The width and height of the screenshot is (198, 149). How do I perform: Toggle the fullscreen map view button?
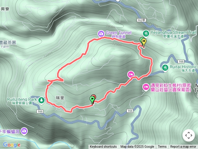click(x=189, y=135)
